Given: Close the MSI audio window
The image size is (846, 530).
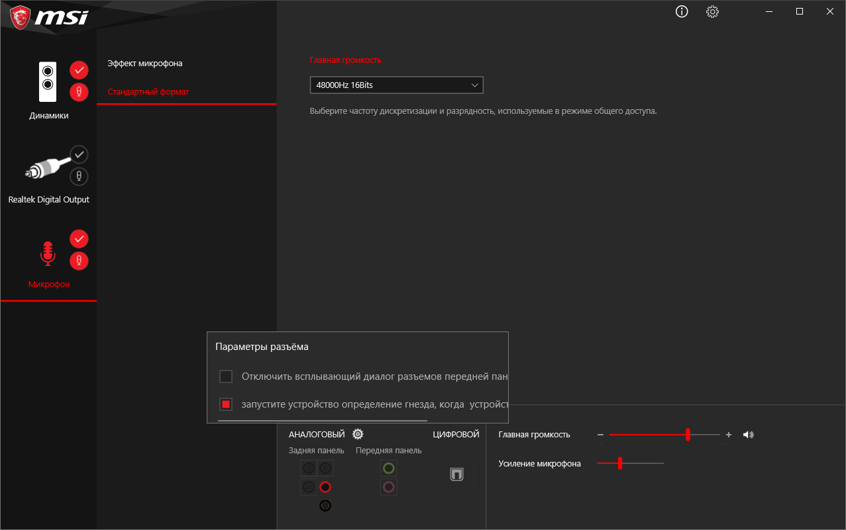Looking at the screenshot, I should click(x=830, y=11).
